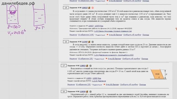177x99 pixels.
Task: Click 'Сообщить об ошибке' under task 17
Action: pos(129,84)
